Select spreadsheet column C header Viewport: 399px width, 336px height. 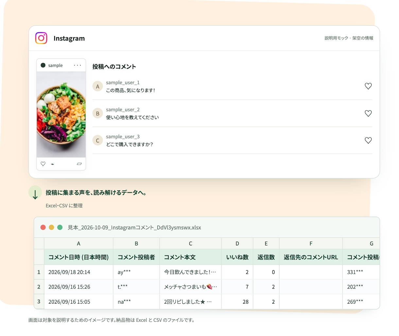click(191, 243)
